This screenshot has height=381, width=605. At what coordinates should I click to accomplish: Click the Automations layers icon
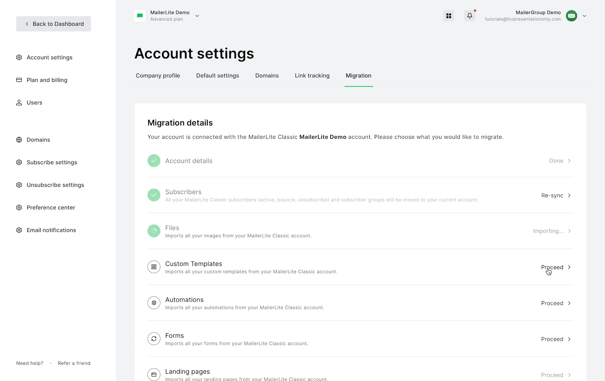pyautogui.click(x=154, y=303)
